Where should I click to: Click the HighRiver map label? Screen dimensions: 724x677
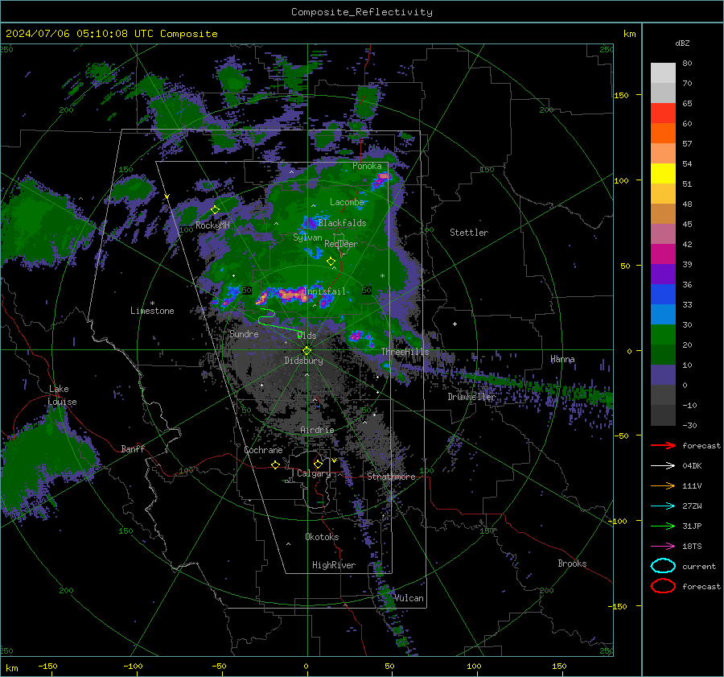tap(334, 565)
